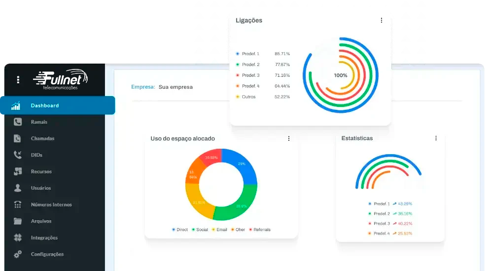Click the Chamadas call log icon
Screen dimensions: 489x271
(18, 138)
